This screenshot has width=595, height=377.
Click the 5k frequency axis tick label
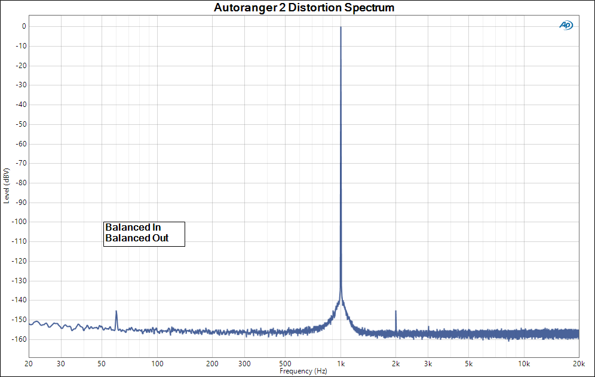point(468,364)
